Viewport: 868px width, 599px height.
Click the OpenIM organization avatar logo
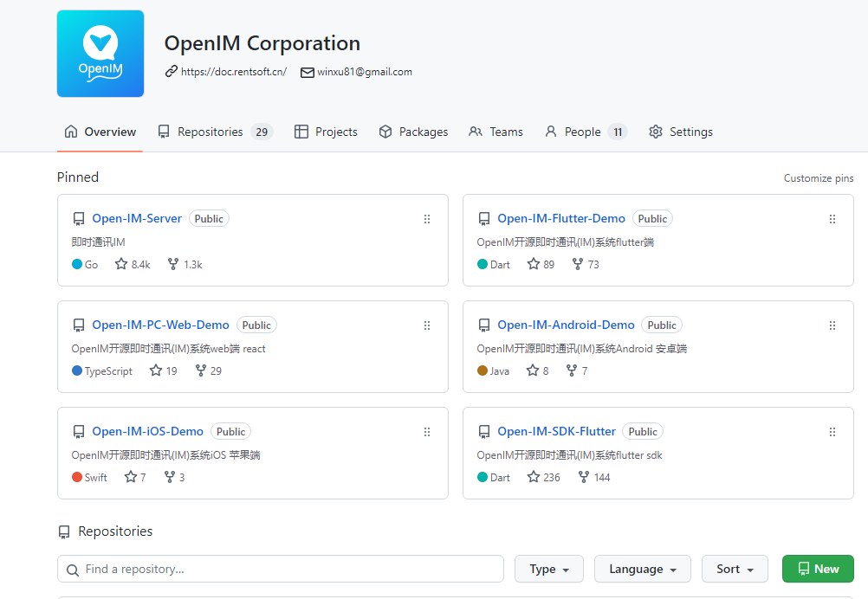(100, 54)
